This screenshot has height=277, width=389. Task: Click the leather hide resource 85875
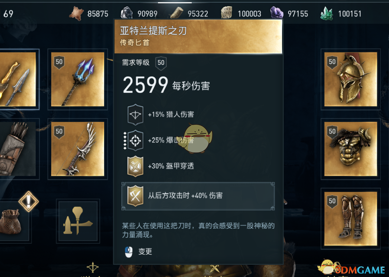coord(89,14)
